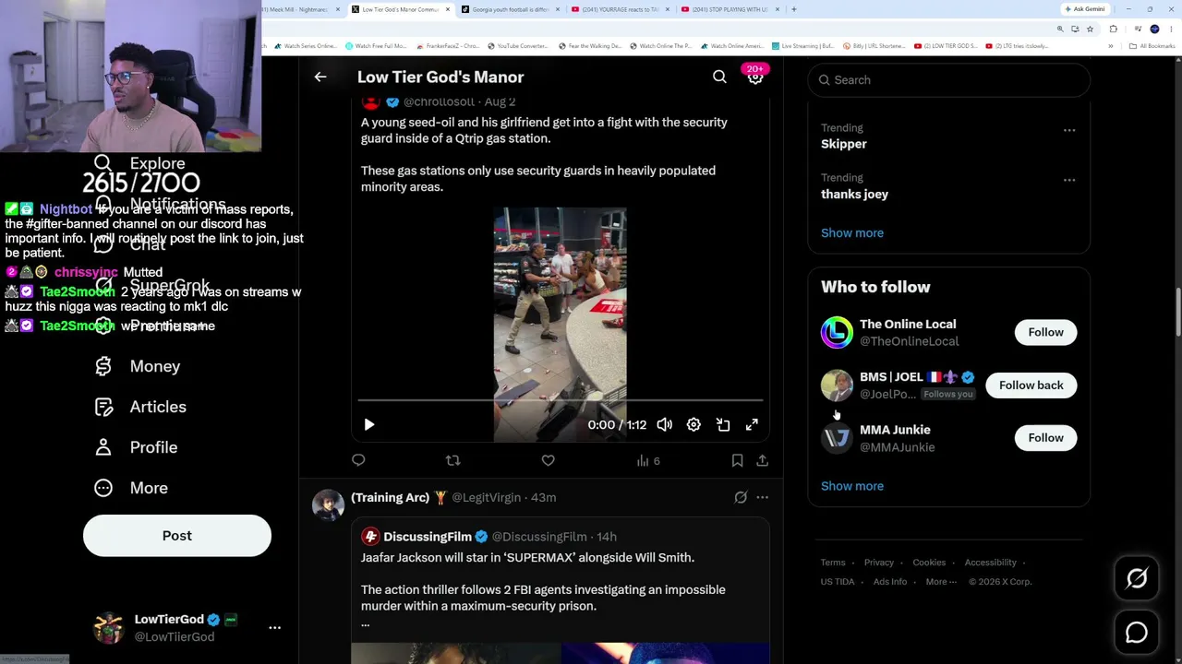This screenshot has height=664, width=1182.
Task: Expand the footer More menu
Action: pos(941,582)
